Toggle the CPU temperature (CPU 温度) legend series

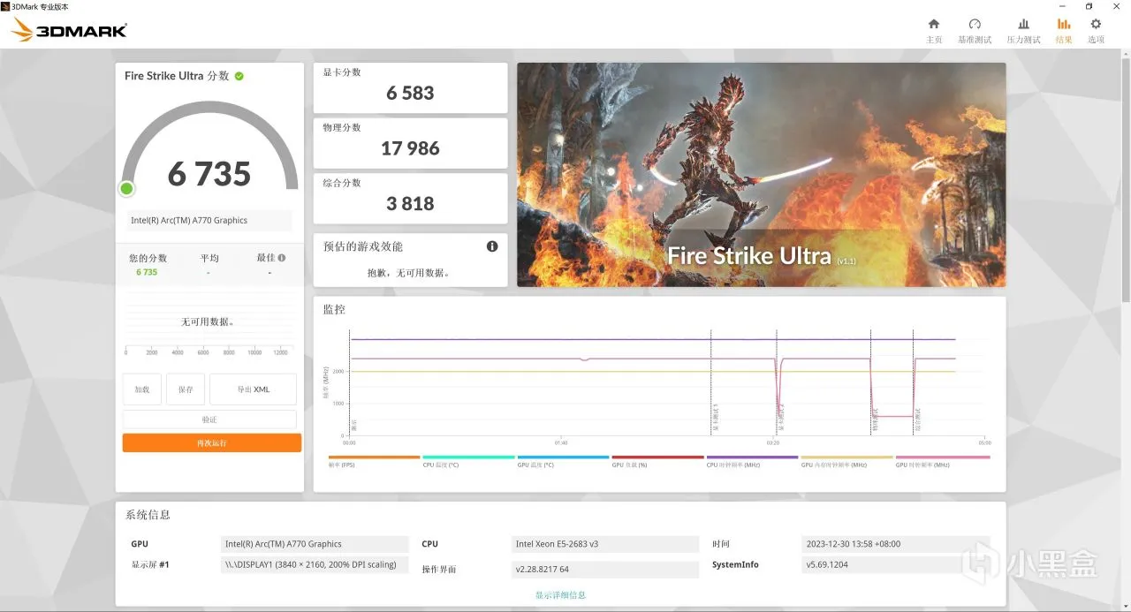(x=468, y=461)
